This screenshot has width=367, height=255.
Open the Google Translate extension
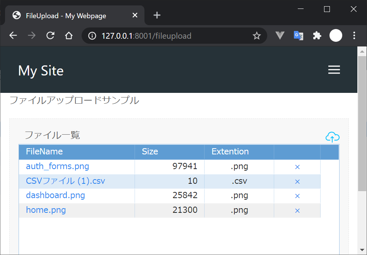click(299, 36)
